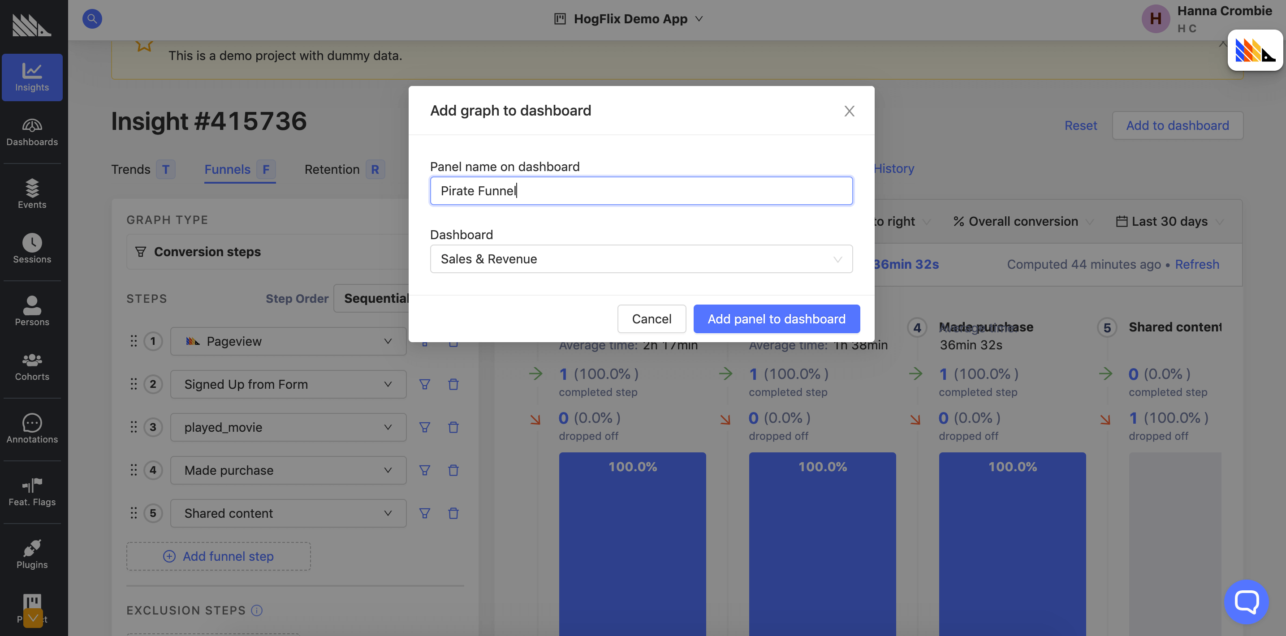The height and width of the screenshot is (636, 1286).
Task: Open Events in the sidebar
Action: [x=32, y=193]
